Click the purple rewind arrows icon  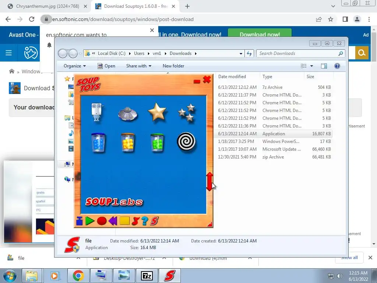113,221
